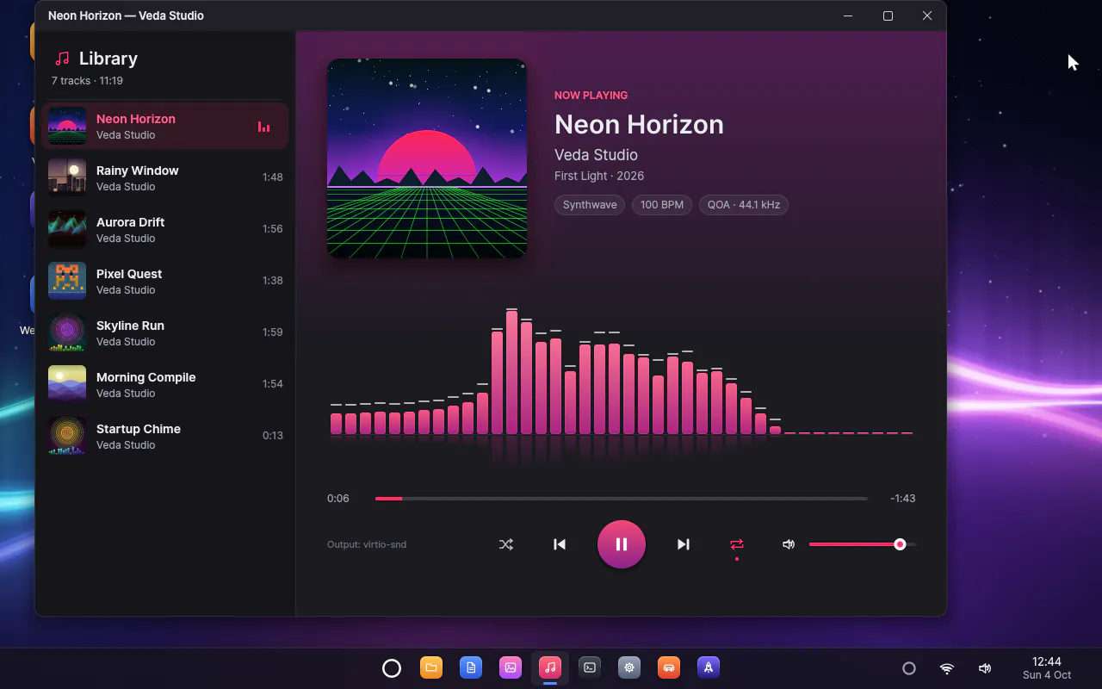Open Settings gear in the taskbar
Screen dimensions: 1102x689
tap(629, 667)
